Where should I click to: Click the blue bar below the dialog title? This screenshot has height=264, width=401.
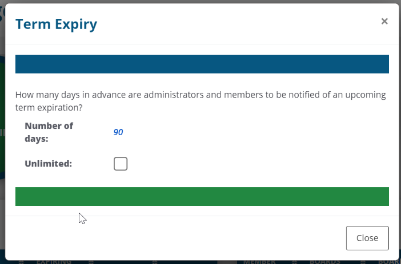pyautogui.click(x=202, y=64)
